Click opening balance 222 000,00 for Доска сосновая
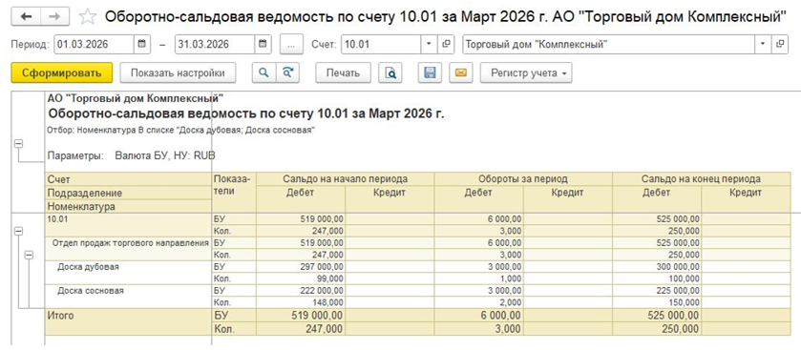 tap(301, 291)
